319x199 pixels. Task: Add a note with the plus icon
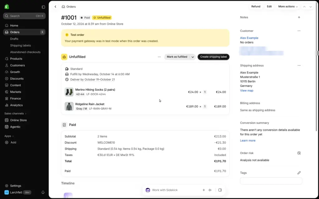[x=299, y=17]
